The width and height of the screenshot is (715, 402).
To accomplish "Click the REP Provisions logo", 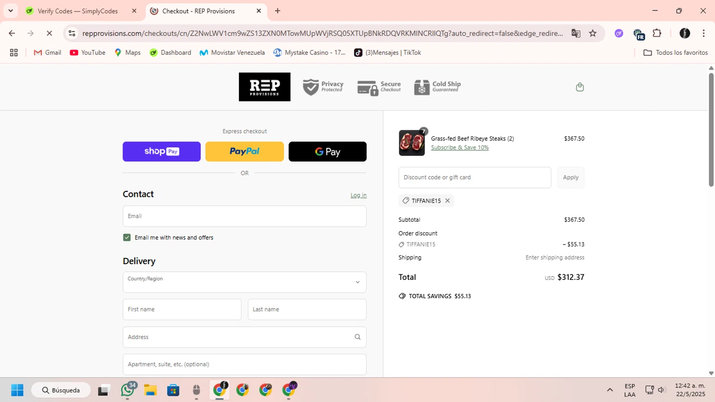I will click(265, 87).
